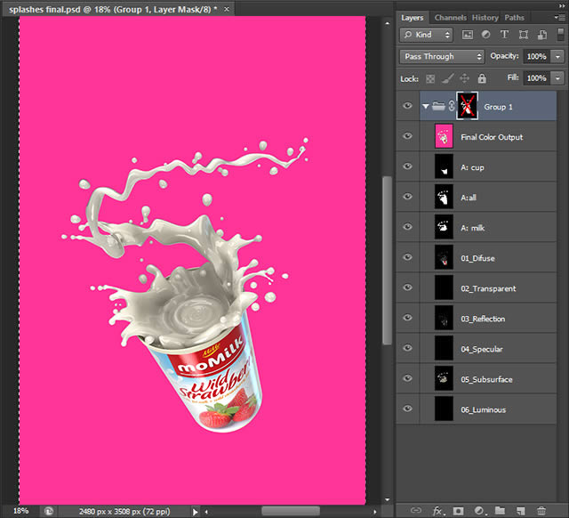Collapse panel with double arrow icon
The width and height of the screenshot is (569, 518).
point(562,5)
